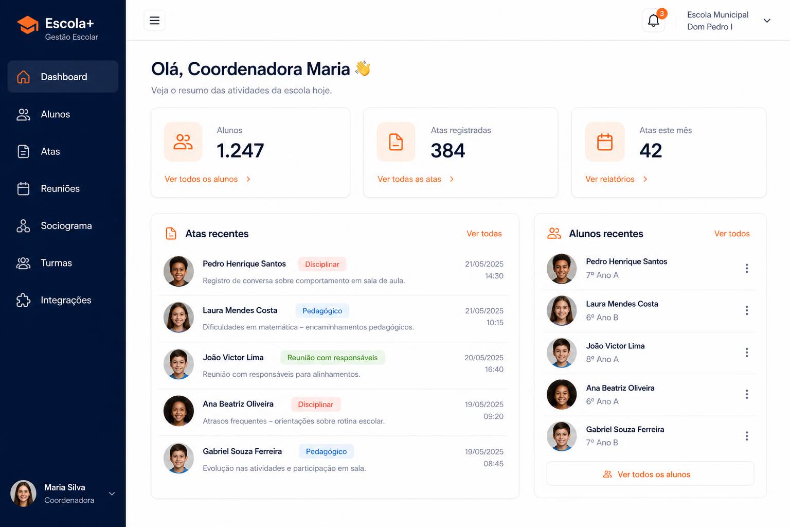
Task: Click the Atas recentes document icon
Action: coord(171,234)
